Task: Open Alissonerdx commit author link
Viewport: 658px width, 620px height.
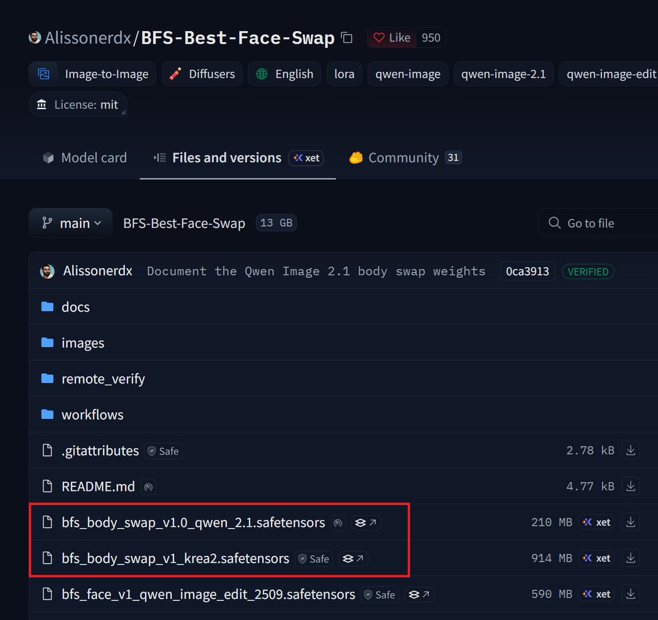Action: 98,271
